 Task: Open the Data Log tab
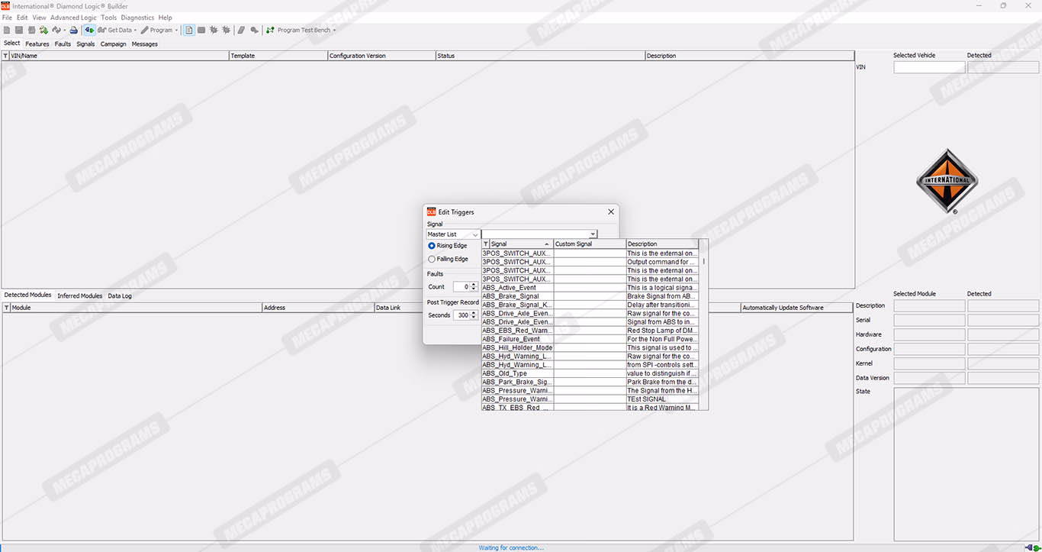(x=120, y=296)
